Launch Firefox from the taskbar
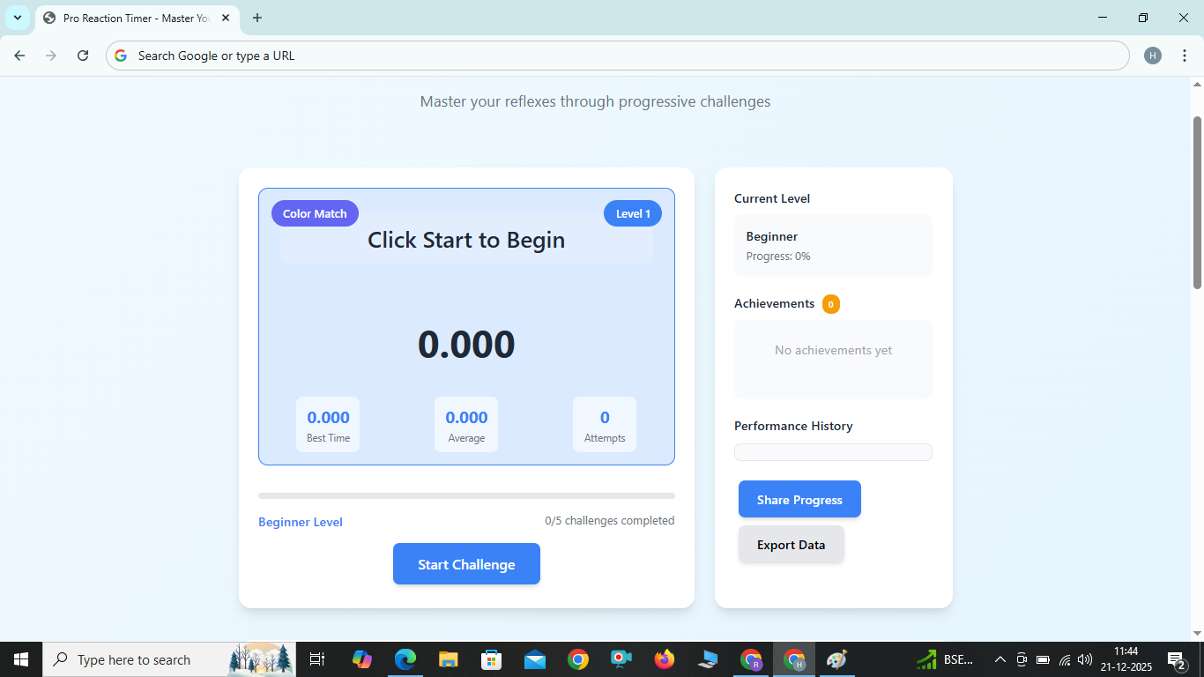 (664, 658)
